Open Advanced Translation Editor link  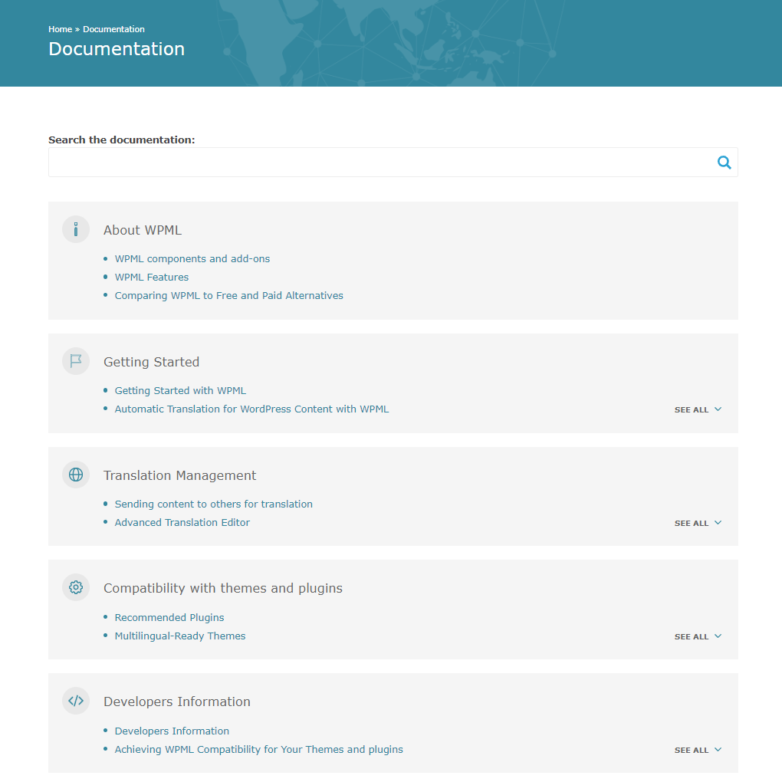tap(182, 522)
